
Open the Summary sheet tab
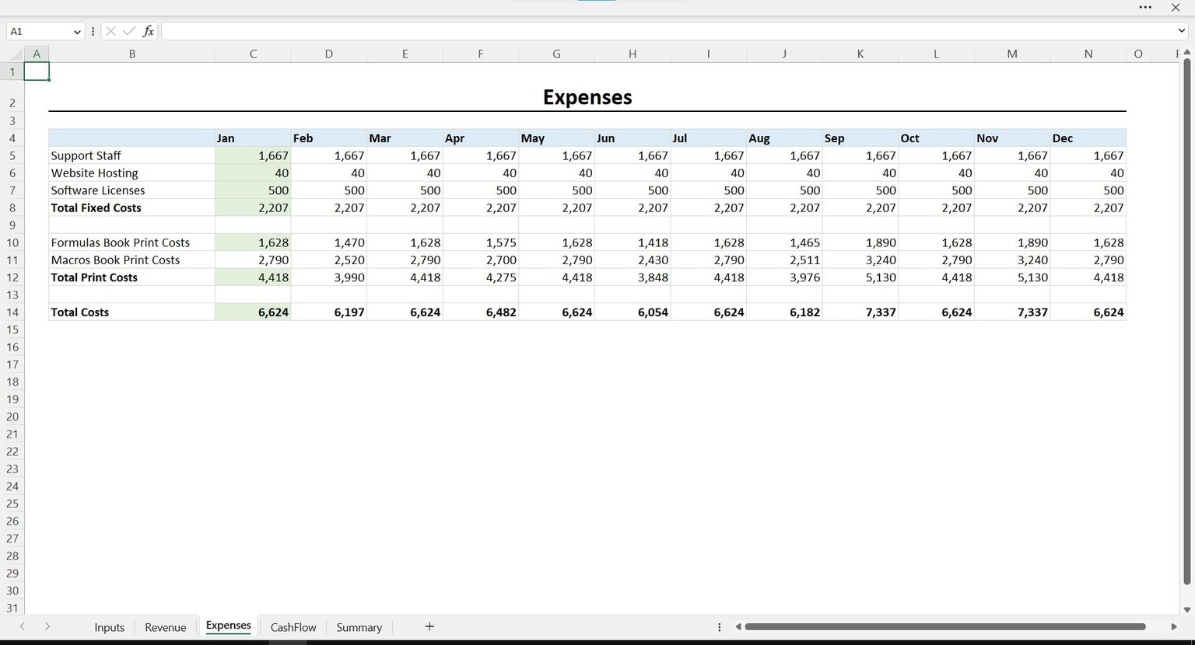pyautogui.click(x=359, y=627)
